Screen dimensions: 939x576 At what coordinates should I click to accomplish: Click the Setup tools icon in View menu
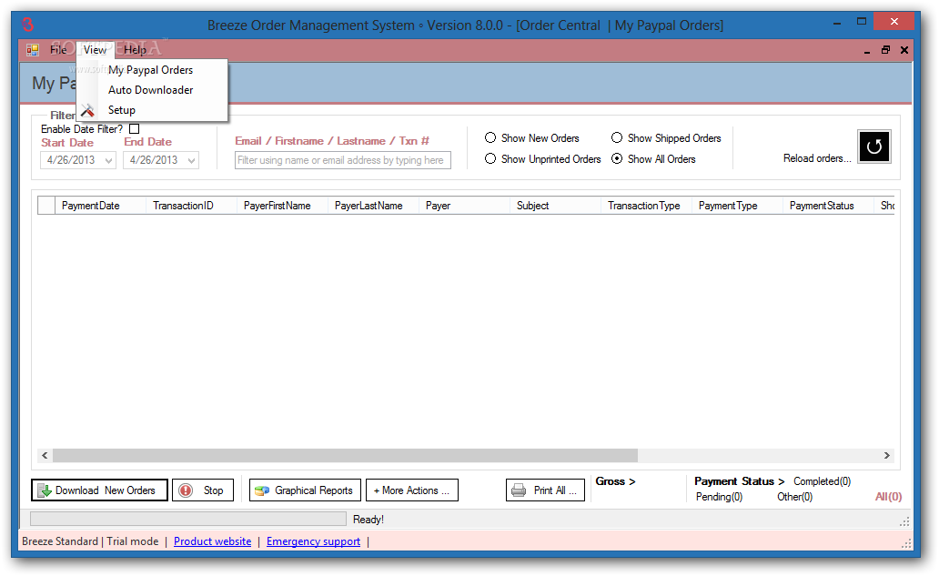pyautogui.click(x=88, y=110)
